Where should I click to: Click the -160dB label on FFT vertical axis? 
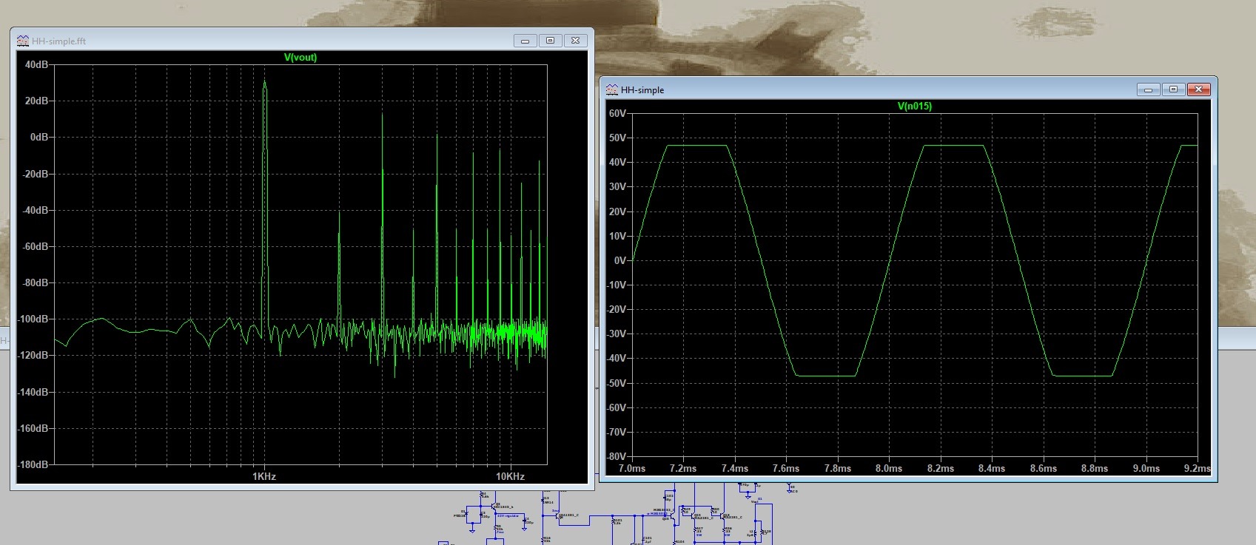33,428
